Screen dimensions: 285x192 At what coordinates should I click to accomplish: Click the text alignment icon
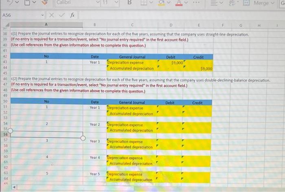click(214, 3)
